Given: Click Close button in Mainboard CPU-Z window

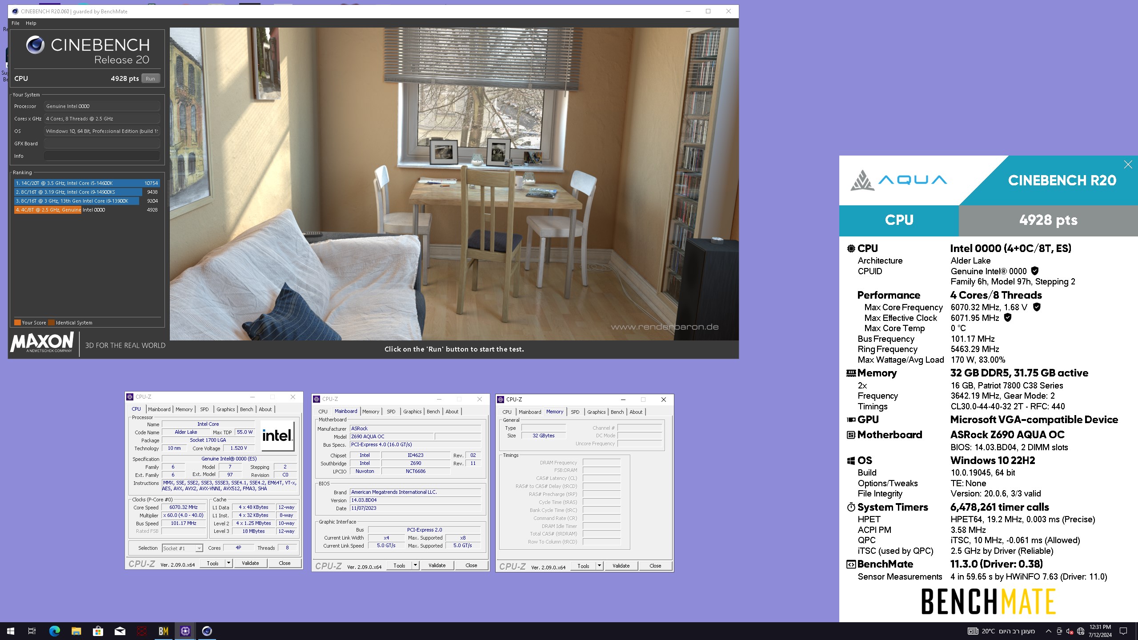Looking at the screenshot, I should click(471, 565).
